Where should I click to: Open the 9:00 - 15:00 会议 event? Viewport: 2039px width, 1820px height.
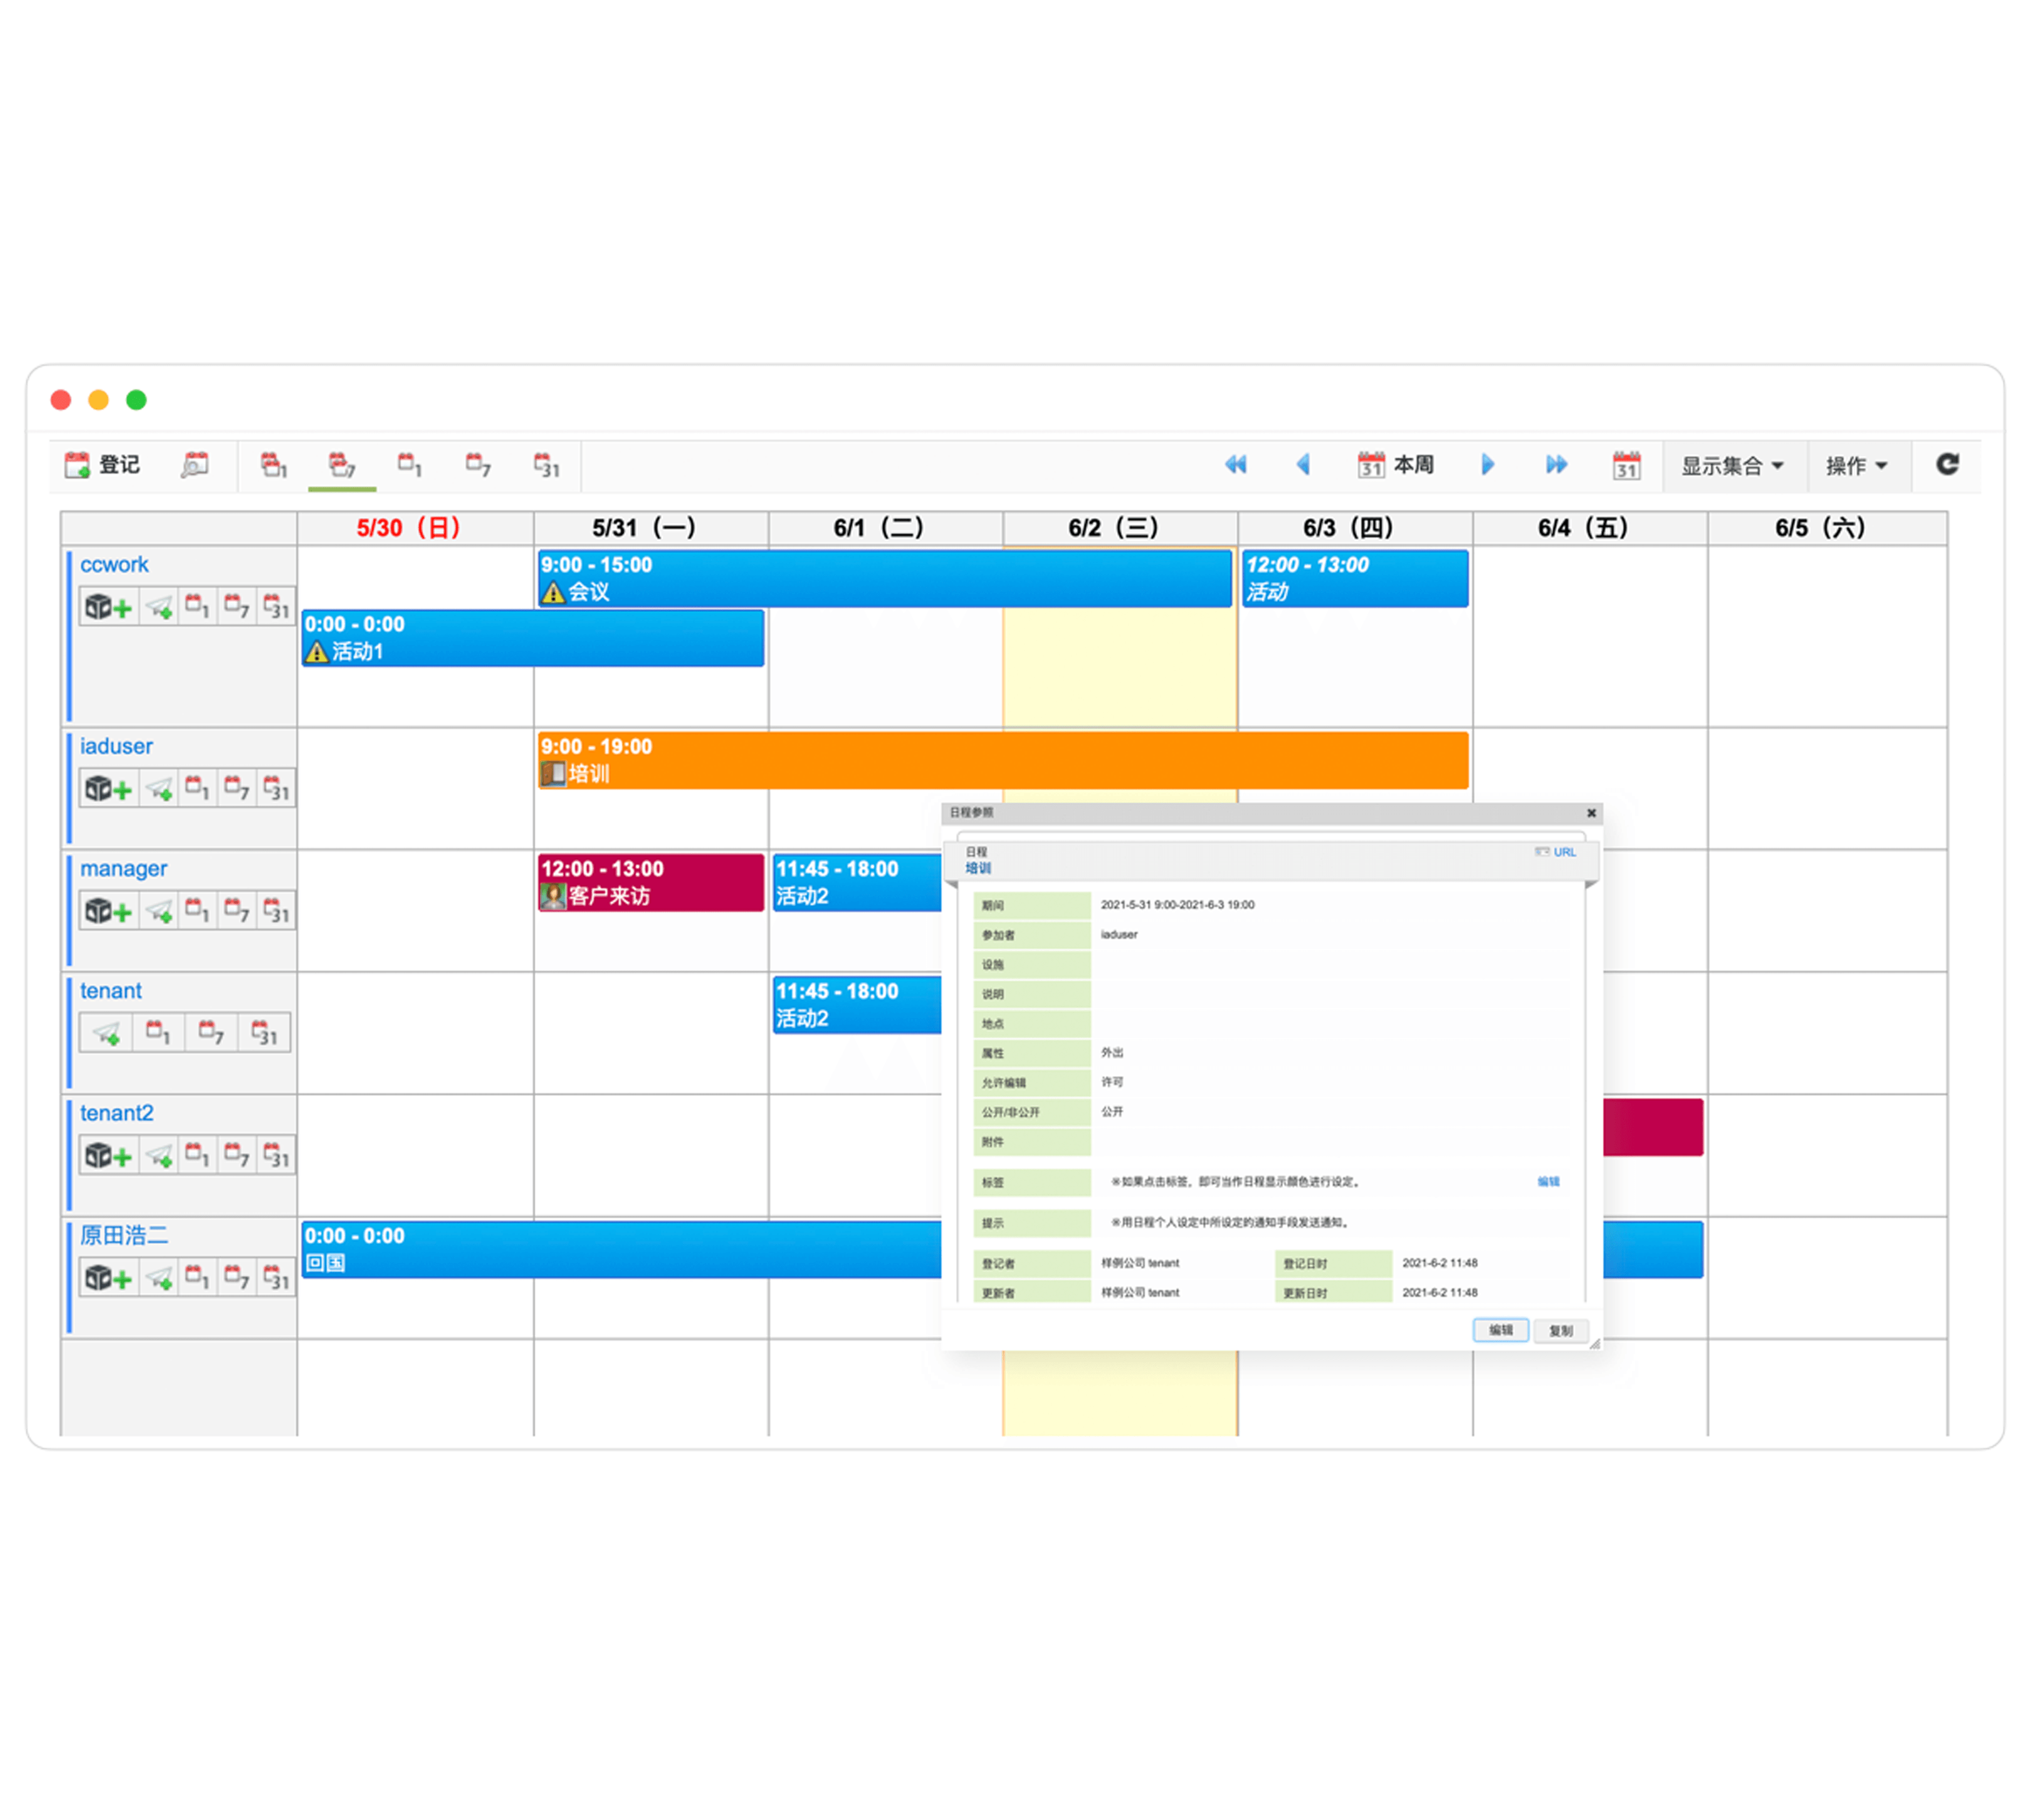884,578
